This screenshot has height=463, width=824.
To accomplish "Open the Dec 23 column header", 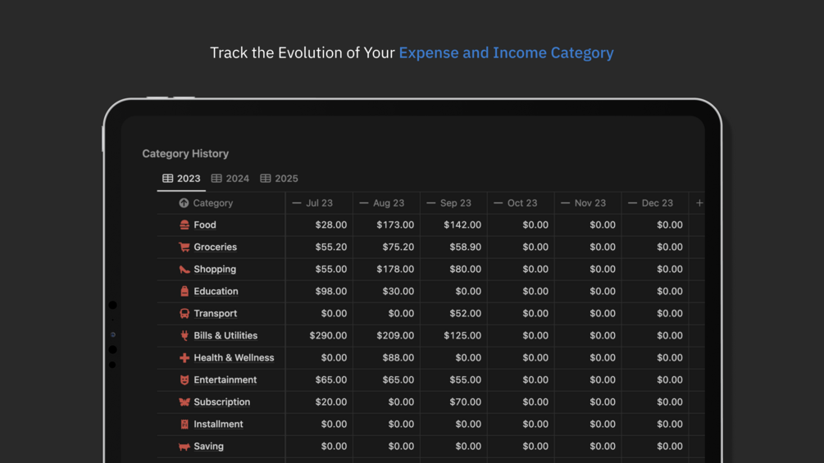I will coord(655,202).
